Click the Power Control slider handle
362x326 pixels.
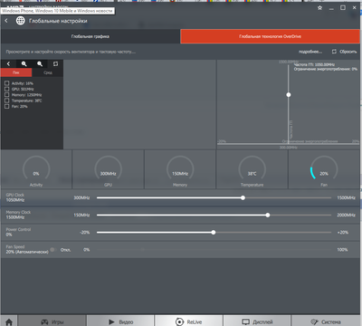(x=214, y=233)
